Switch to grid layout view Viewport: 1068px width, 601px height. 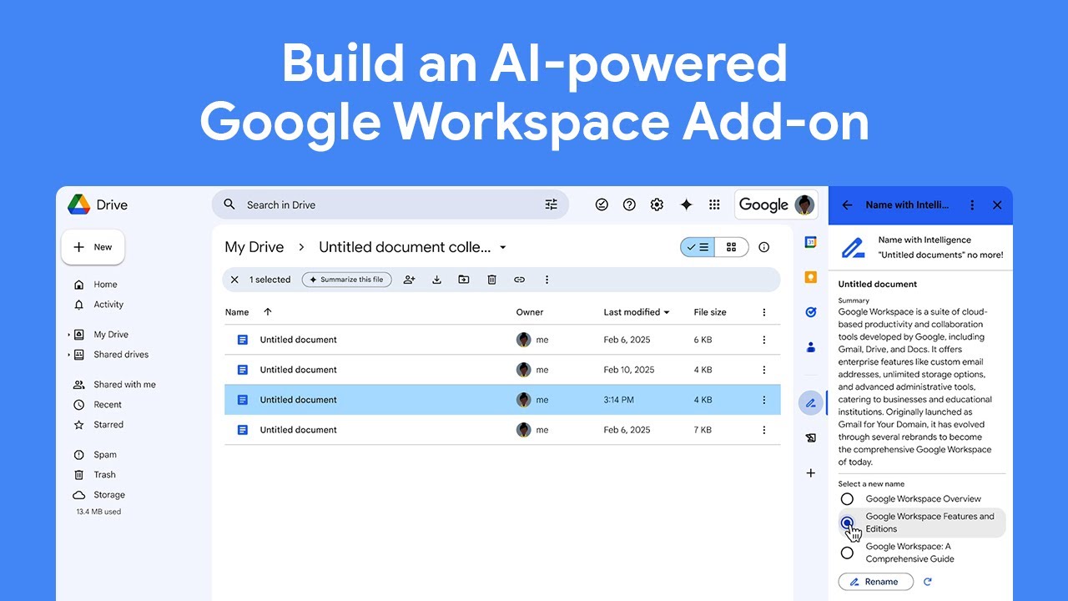pos(731,247)
